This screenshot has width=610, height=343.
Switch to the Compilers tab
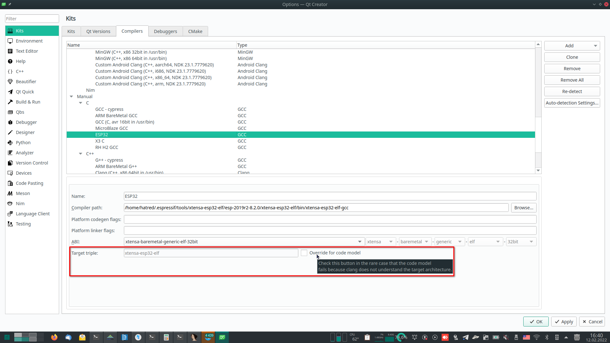(x=132, y=31)
